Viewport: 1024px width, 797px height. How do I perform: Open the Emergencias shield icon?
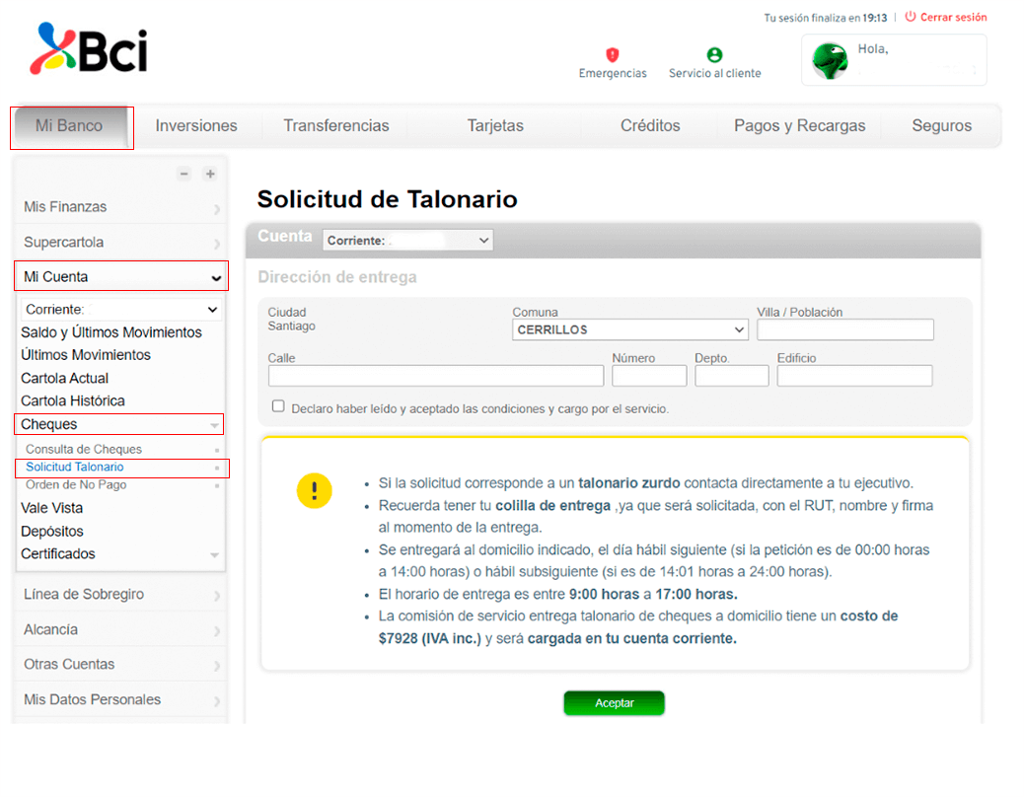click(x=612, y=54)
